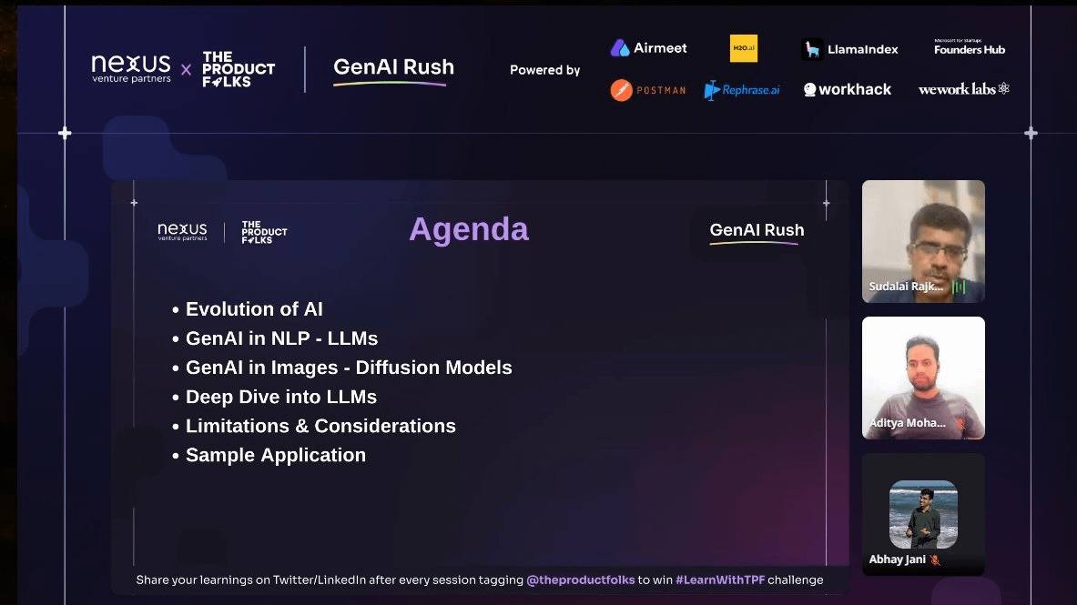Click Abhay Jani's circular profile picture

click(x=922, y=514)
